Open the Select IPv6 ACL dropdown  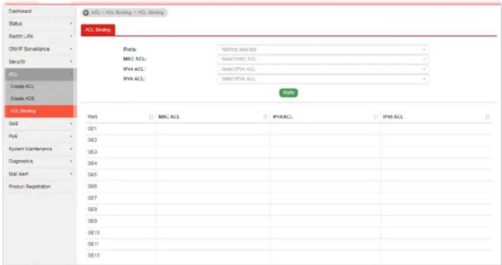point(323,79)
